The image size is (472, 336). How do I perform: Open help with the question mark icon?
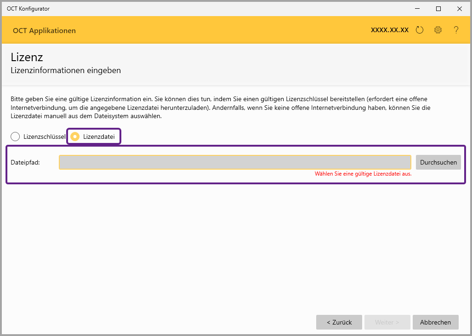(x=456, y=30)
